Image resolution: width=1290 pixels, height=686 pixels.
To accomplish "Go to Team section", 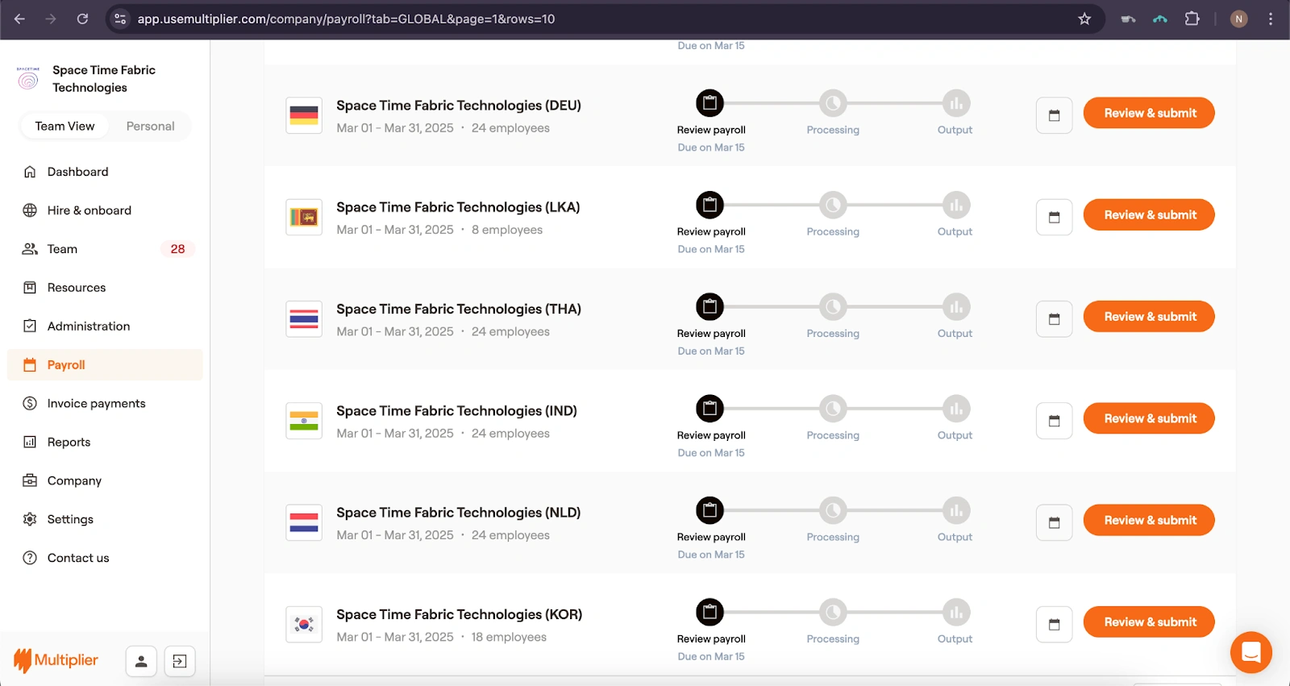I will point(105,249).
